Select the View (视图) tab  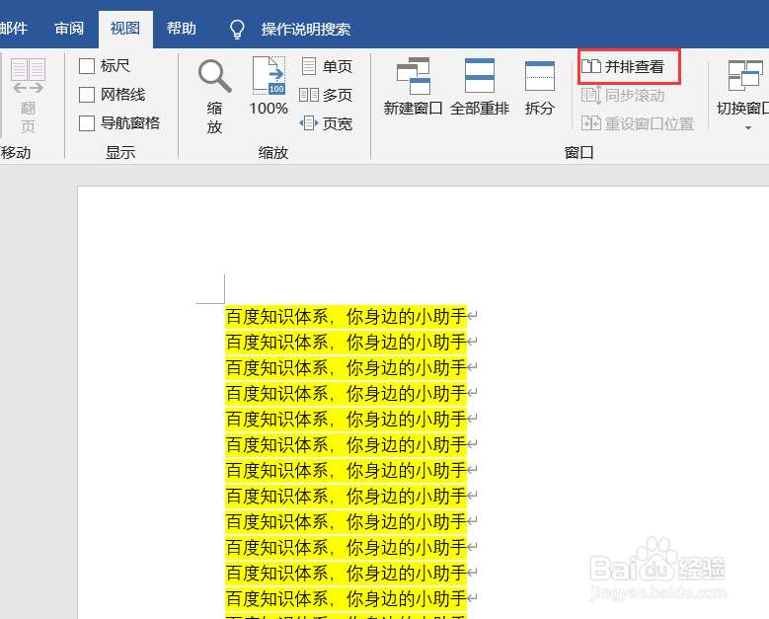pos(125,29)
